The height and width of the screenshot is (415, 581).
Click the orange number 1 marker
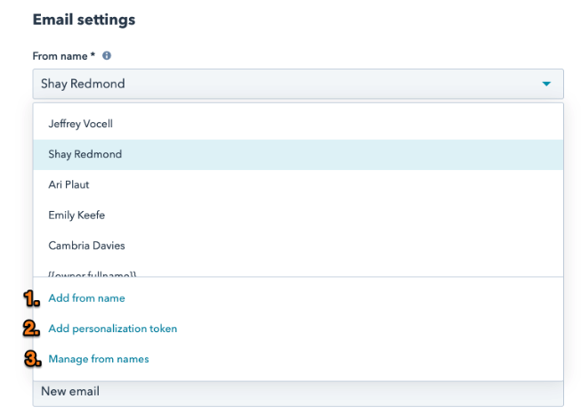pyautogui.click(x=32, y=298)
